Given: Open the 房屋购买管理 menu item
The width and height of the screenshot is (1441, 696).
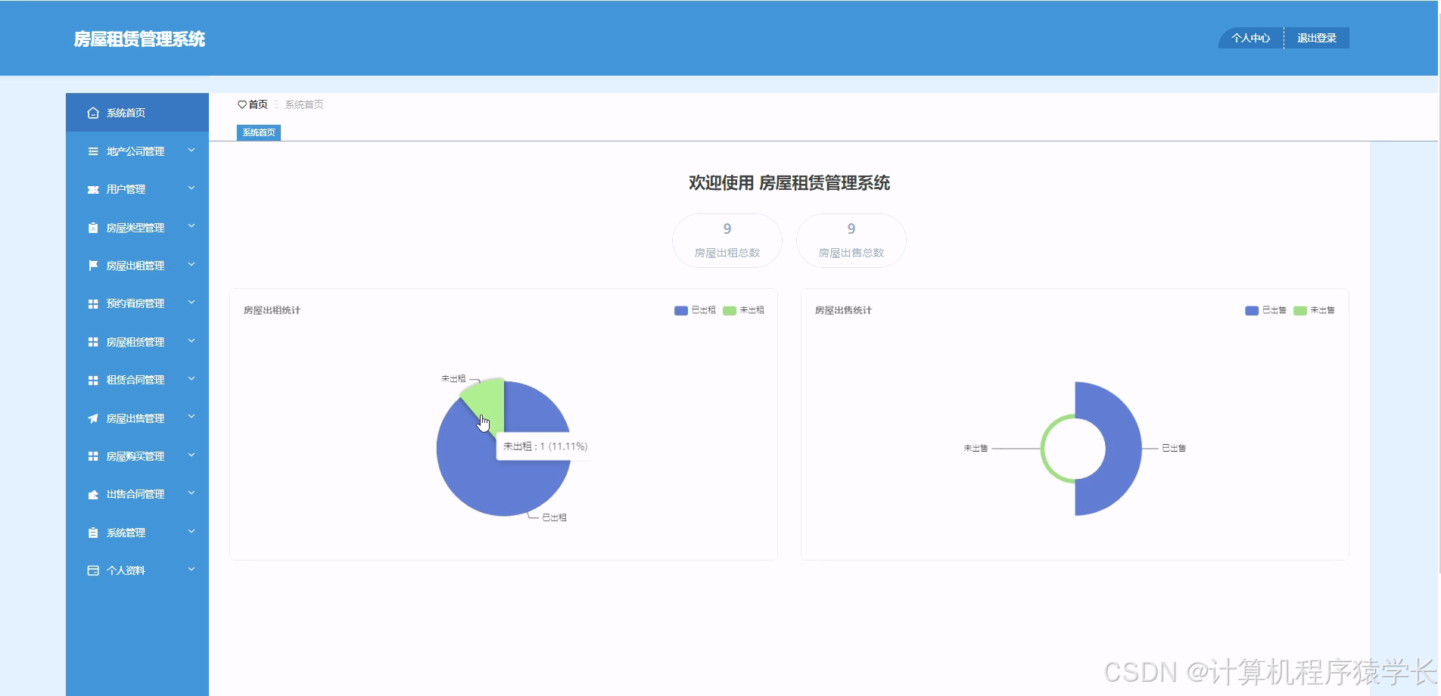Looking at the screenshot, I should pyautogui.click(x=137, y=456).
